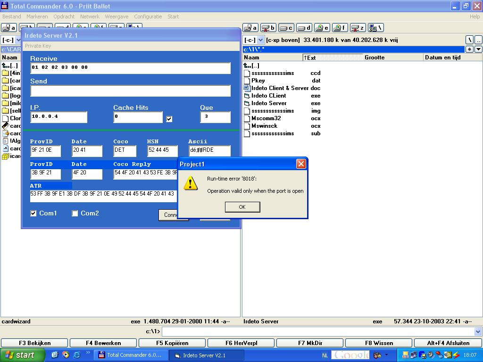This screenshot has height=362, width=483.
Task: Click parent folder up-arrow icon in right panel
Action: [247, 66]
